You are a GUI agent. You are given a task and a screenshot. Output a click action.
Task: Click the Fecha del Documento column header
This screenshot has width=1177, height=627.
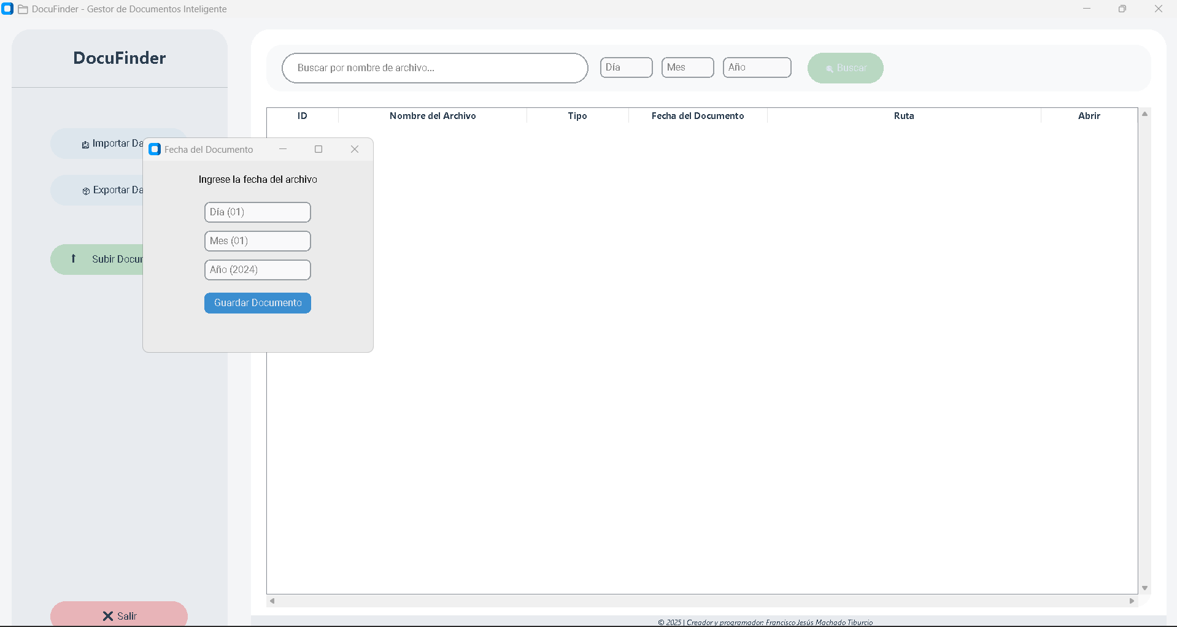point(698,116)
